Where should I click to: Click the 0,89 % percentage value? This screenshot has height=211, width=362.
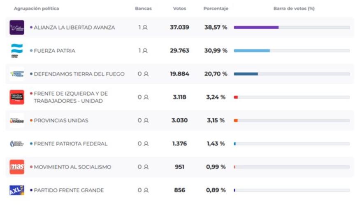point(216,190)
